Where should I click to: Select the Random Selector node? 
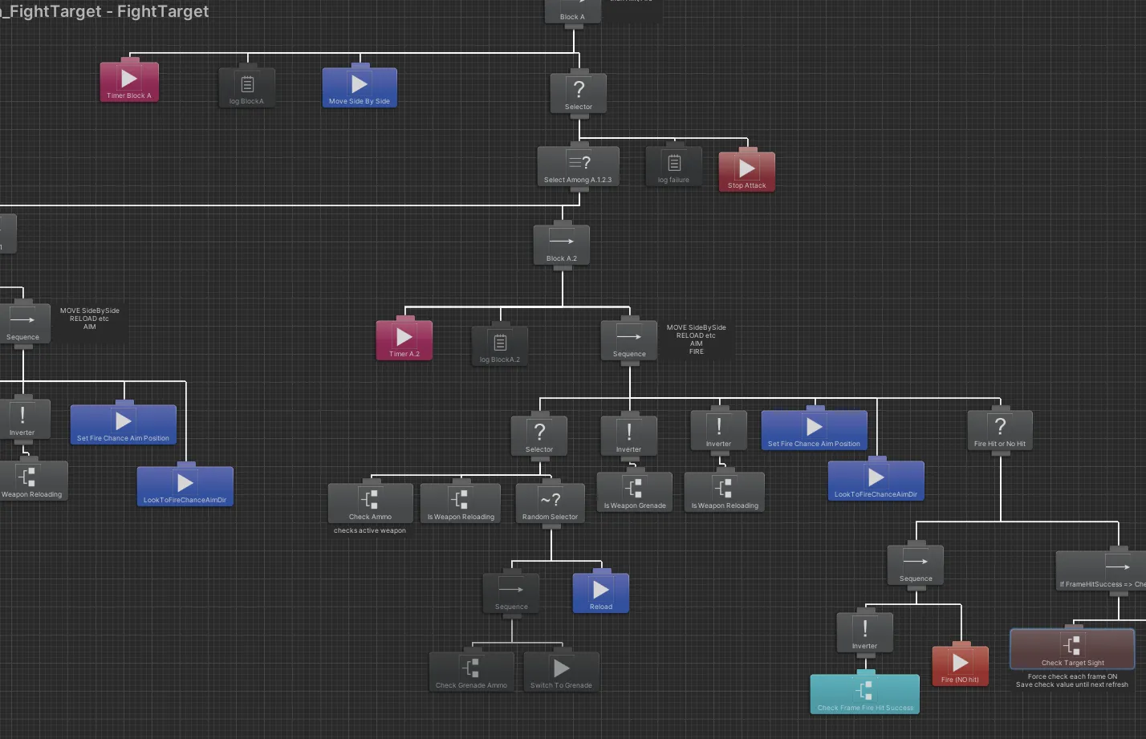pos(551,503)
